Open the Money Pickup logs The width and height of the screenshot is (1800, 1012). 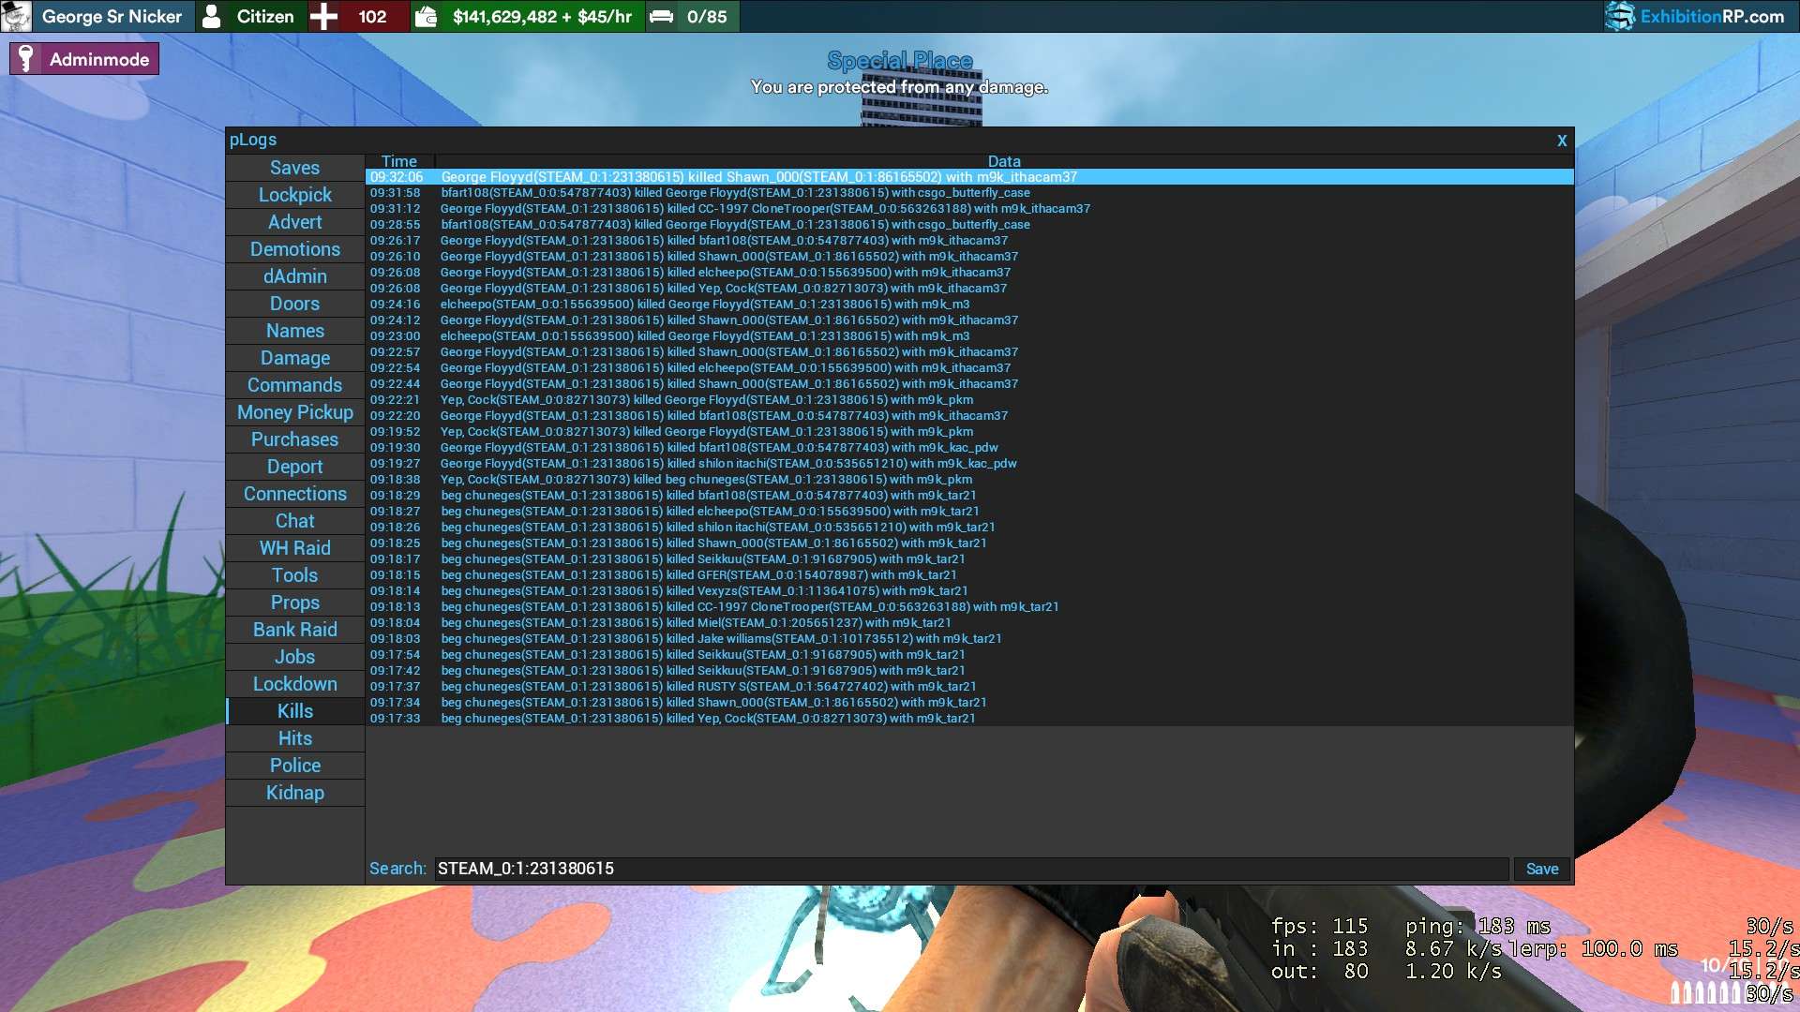point(295,412)
